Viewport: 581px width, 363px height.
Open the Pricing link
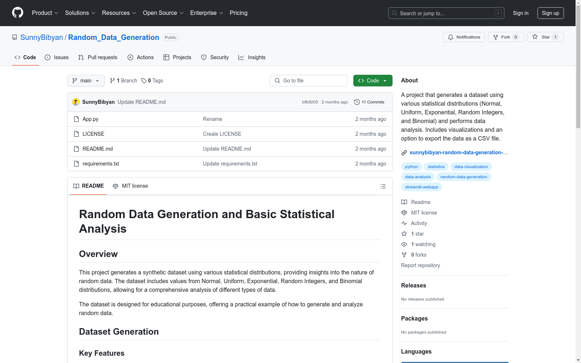click(239, 13)
